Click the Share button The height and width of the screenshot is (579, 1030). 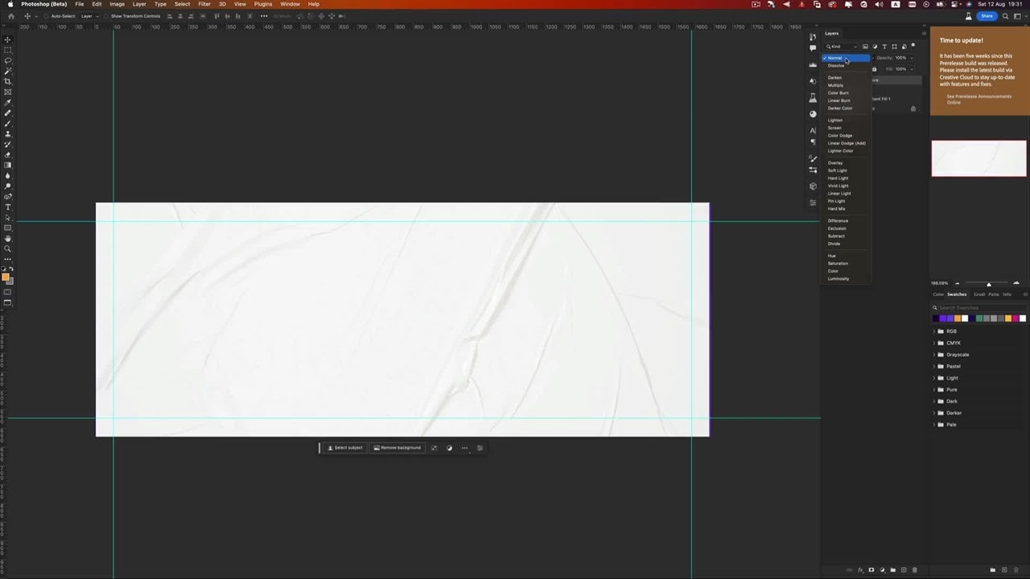coord(987,16)
